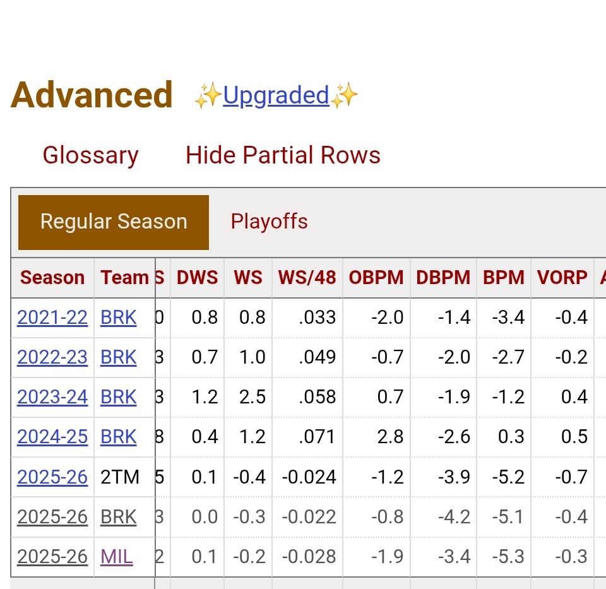Open the 2022-23 season link

click(x=52, y=357)
